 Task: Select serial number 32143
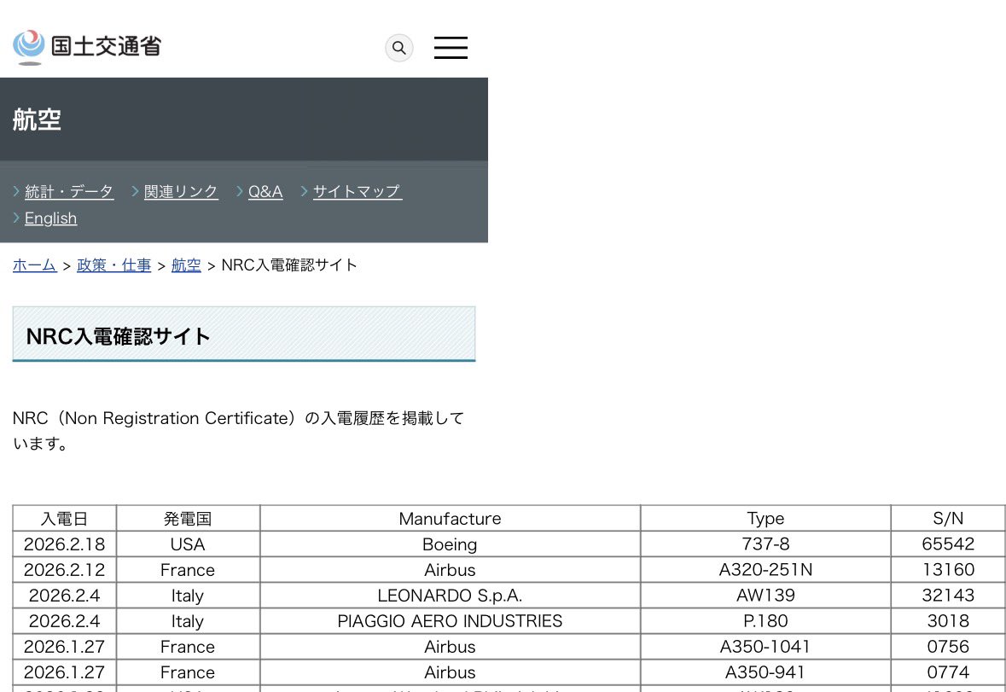[948, 596]
